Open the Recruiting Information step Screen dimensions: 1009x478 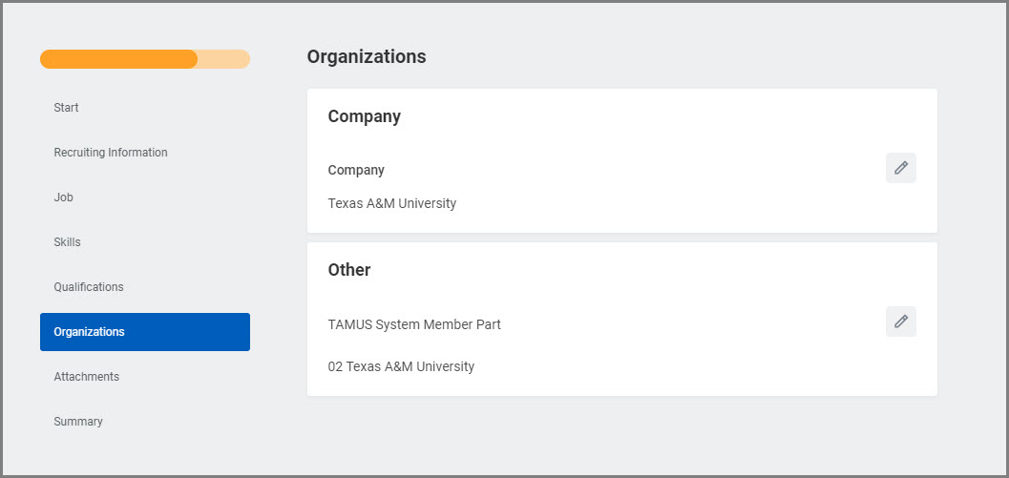coord(111,153)
